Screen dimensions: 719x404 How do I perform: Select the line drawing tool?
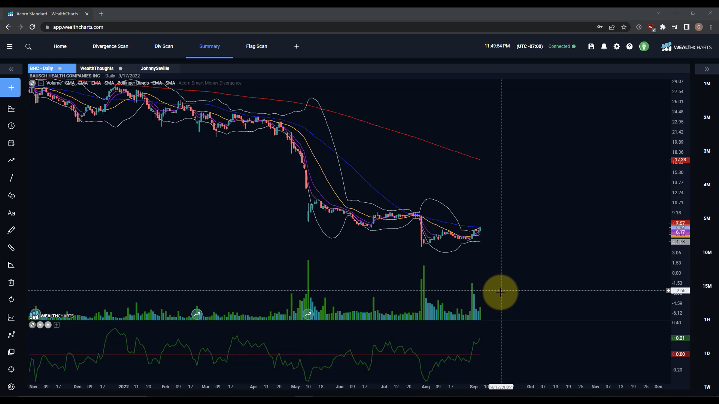pyautogui.click(x=11, y=178)
